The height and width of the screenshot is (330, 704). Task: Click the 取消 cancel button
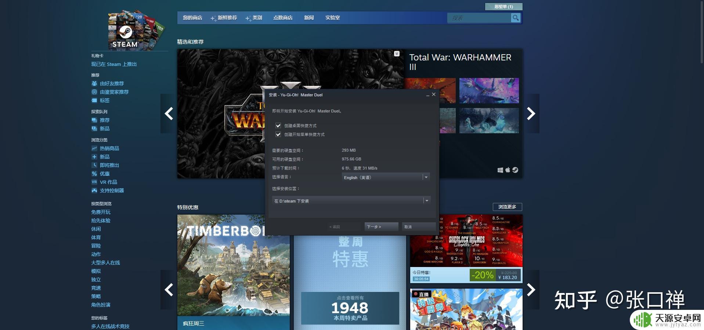419,227
